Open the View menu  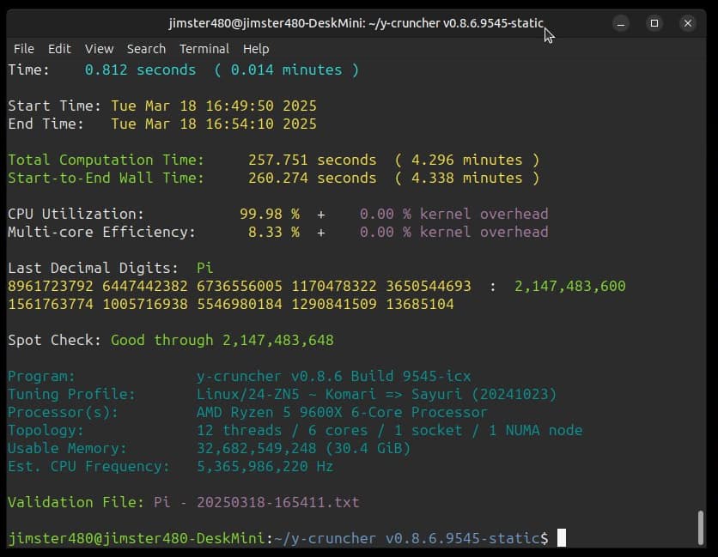[99, 49]
